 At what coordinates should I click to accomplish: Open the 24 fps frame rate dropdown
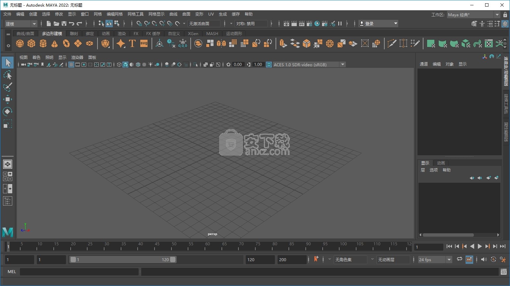[x=435, y=260]
